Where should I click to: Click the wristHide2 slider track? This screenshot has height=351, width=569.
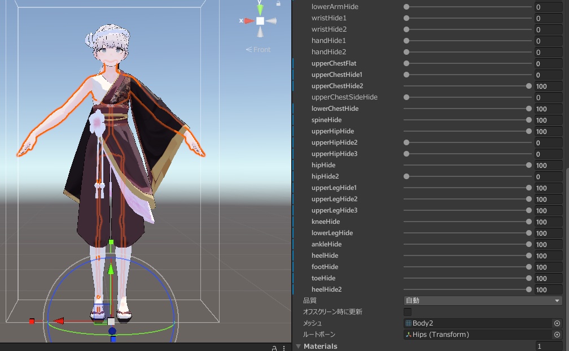(468, 29)
